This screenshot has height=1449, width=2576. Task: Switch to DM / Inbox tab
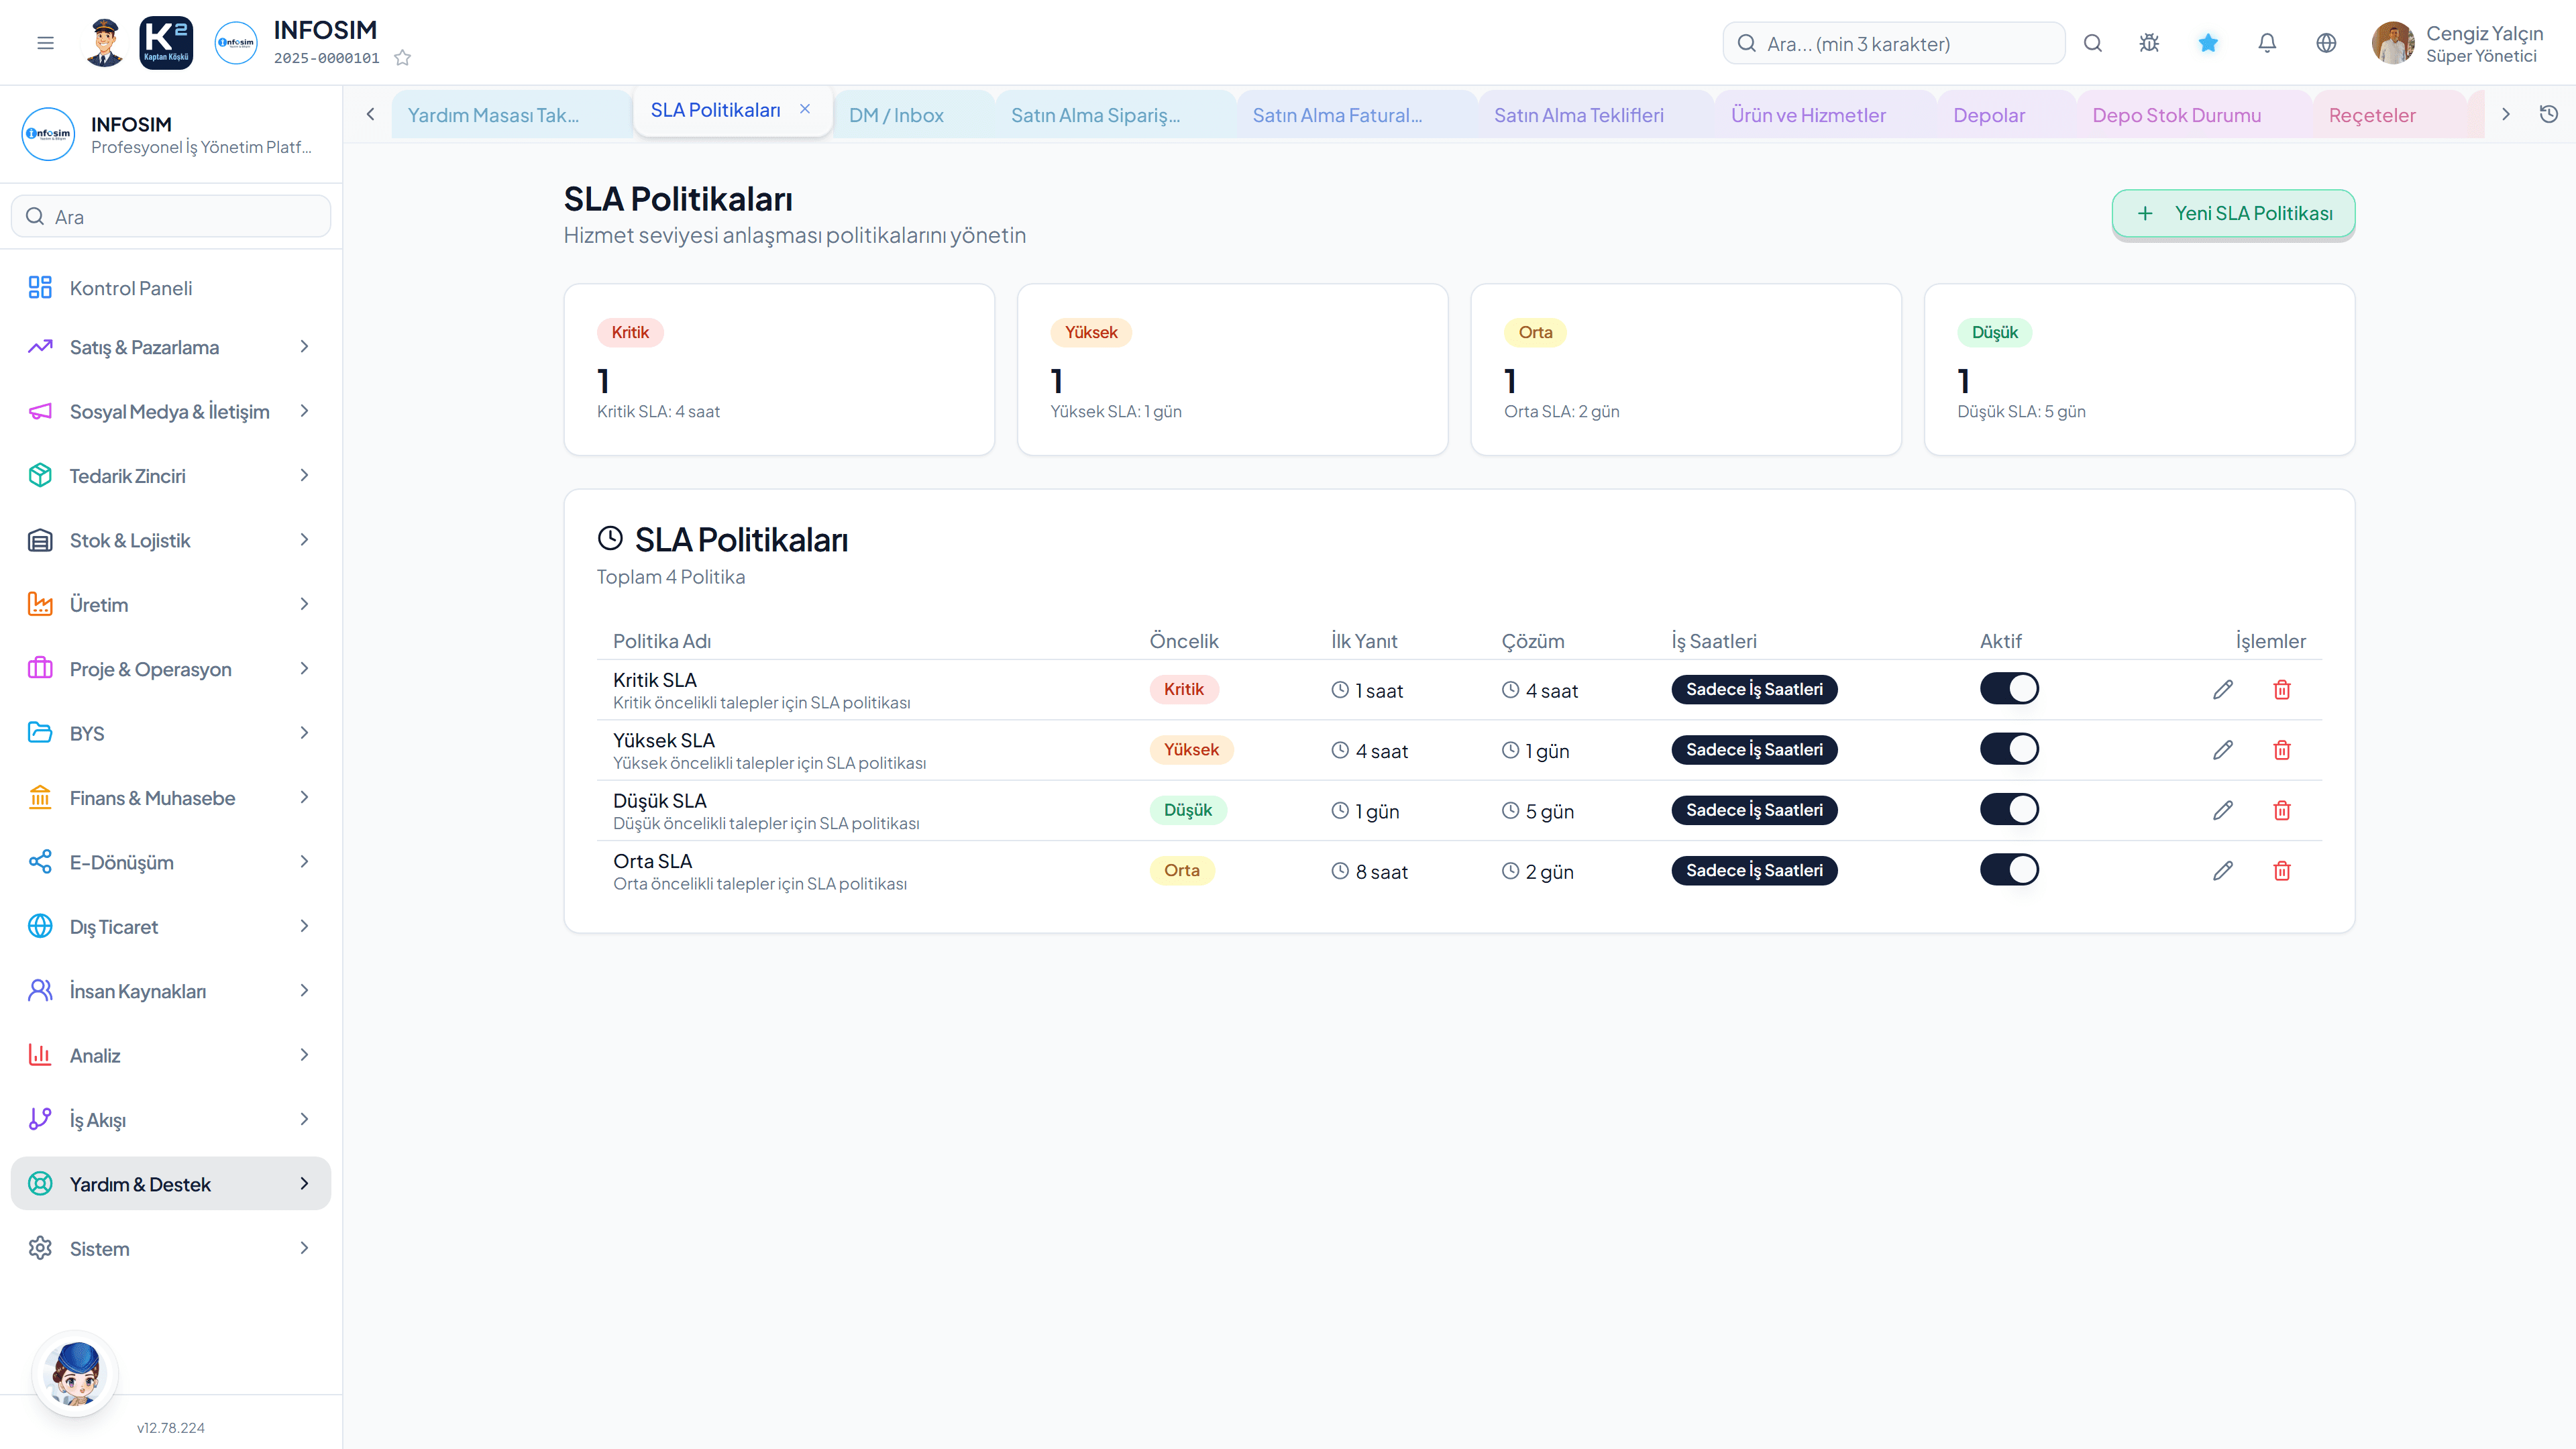tap(913, 115)
